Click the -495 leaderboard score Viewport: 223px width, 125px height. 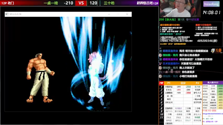(x=220, y=89)
